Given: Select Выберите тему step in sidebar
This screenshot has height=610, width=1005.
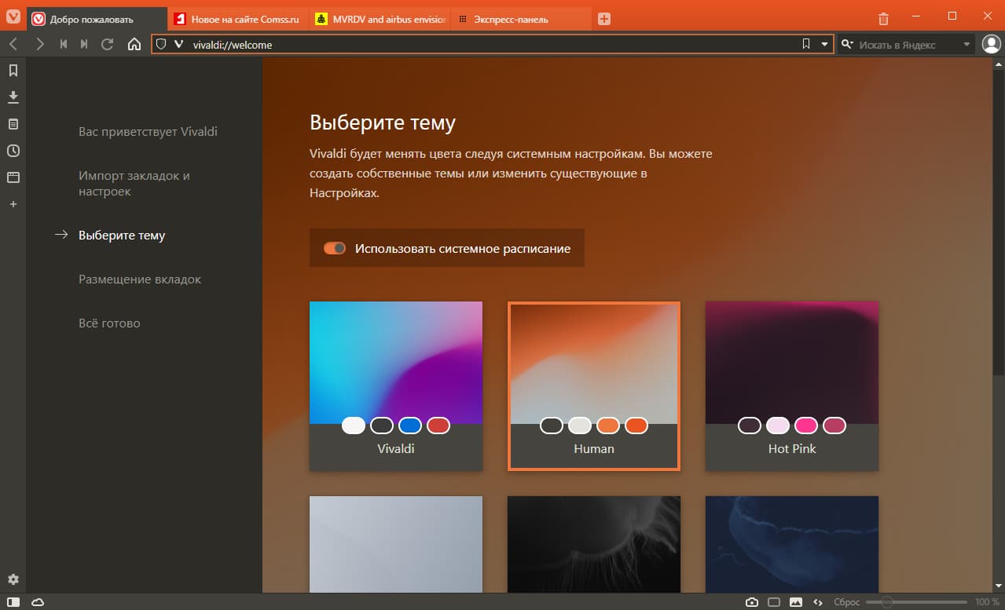Looking at the screenshot, I should (x=122, y=236).
